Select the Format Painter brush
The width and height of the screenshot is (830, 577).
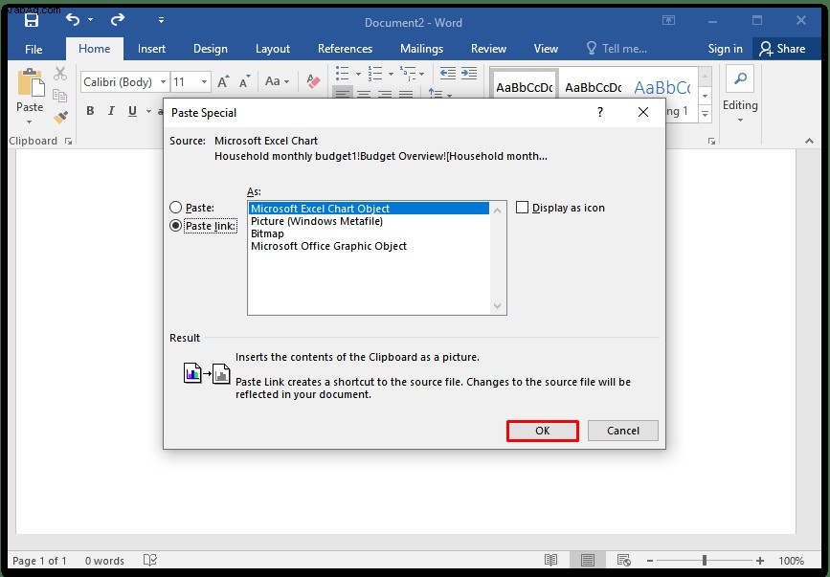(60, 117)
